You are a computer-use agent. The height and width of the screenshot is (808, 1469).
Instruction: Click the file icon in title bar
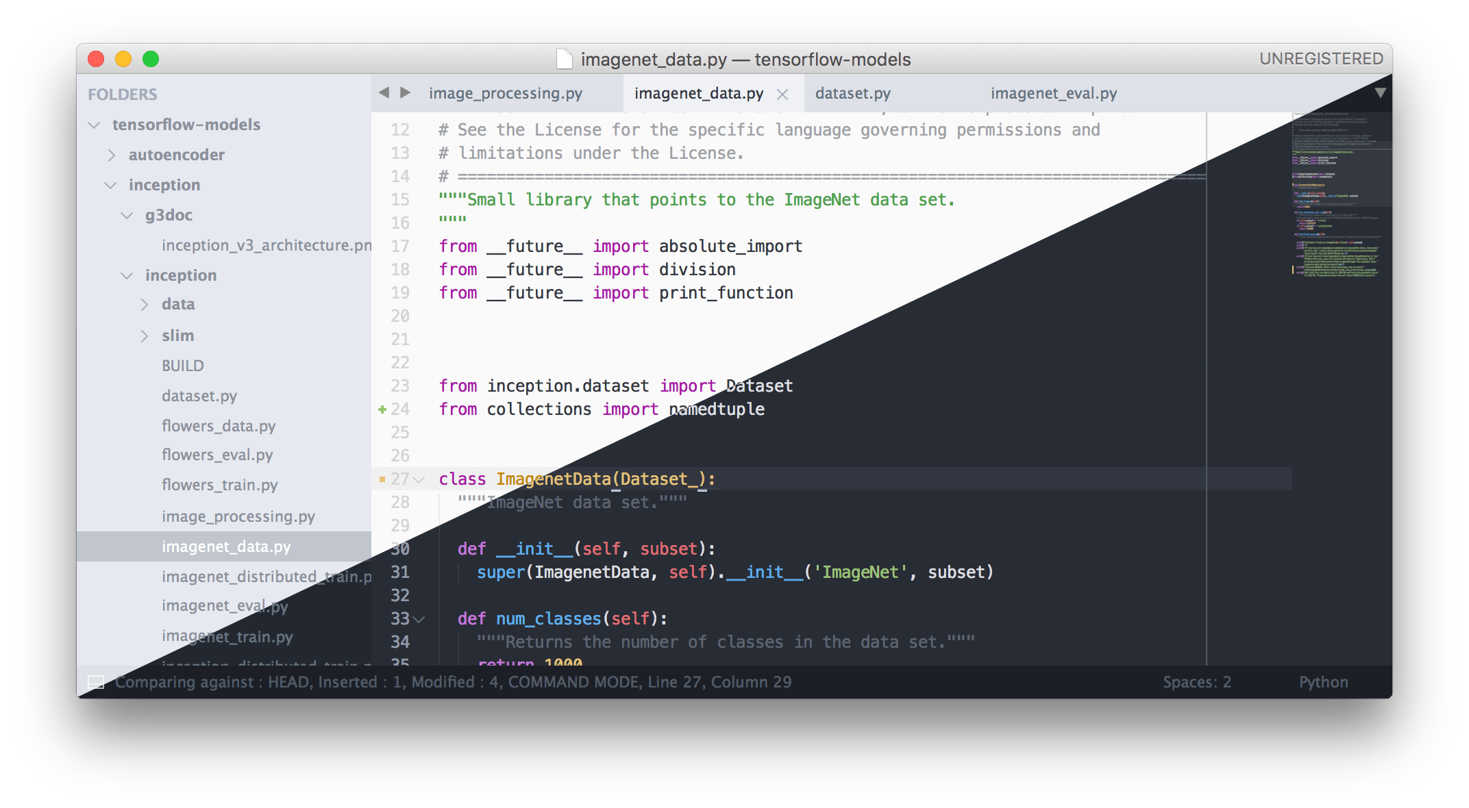[x=564, y=60]
